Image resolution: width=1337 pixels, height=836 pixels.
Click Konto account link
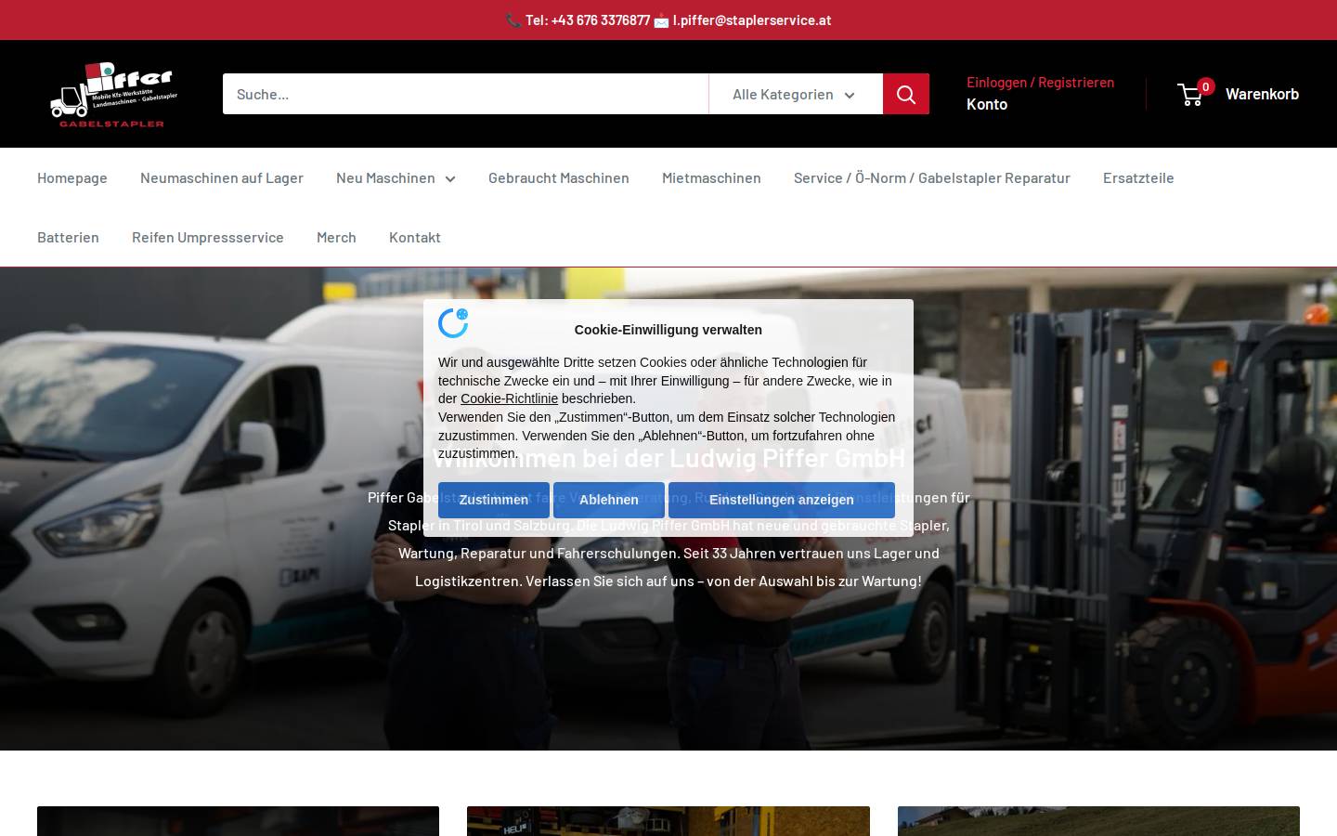(987, 104)
